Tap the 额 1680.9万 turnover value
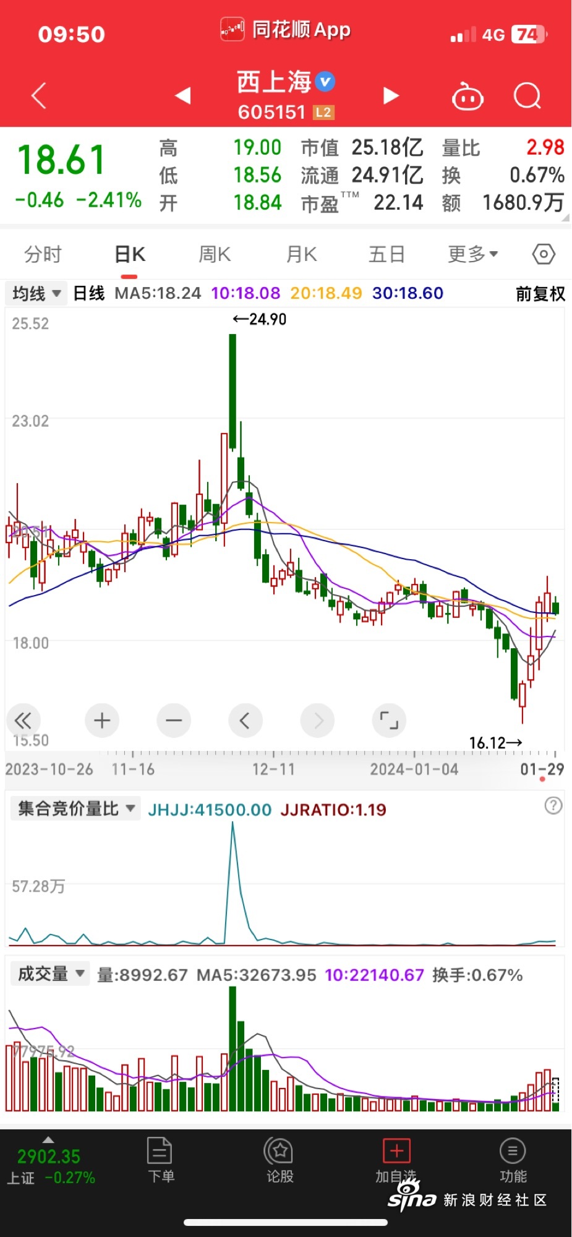The height and width of the screenshot is (1237, 572). tap(523, 202)
